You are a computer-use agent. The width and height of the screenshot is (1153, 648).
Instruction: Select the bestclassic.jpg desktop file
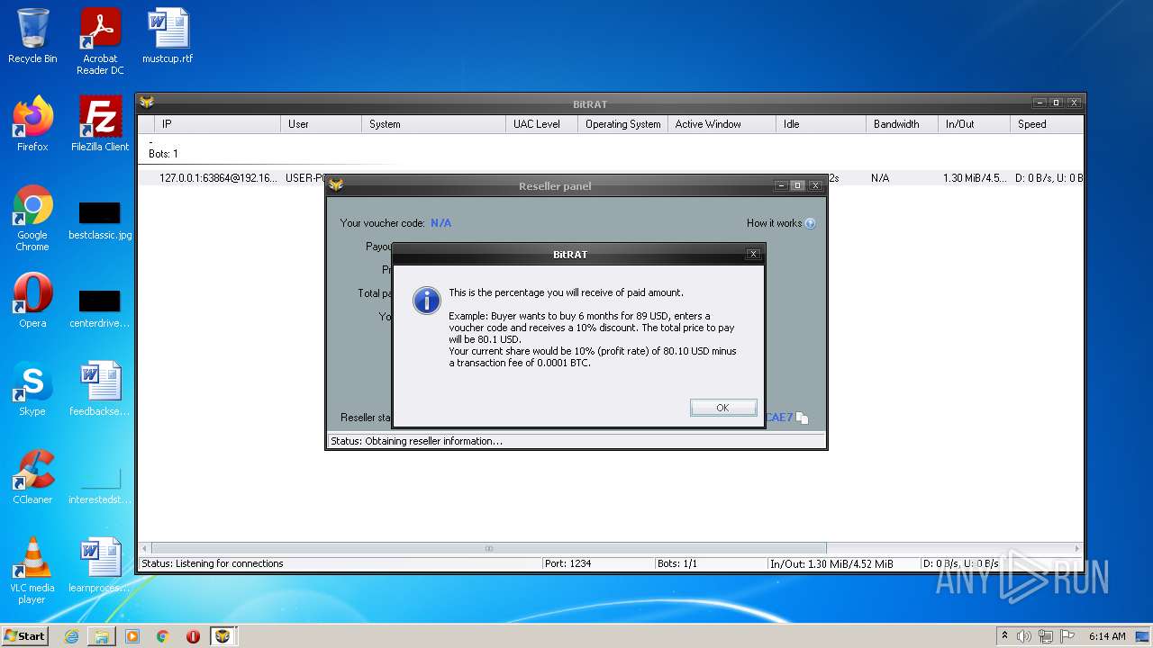[x=100, y=221]
